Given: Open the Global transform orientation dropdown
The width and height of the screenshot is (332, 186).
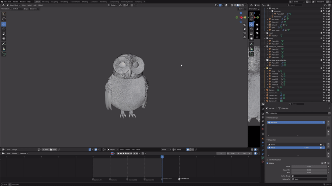Looking at the screenshot, I should click(113, 5).
